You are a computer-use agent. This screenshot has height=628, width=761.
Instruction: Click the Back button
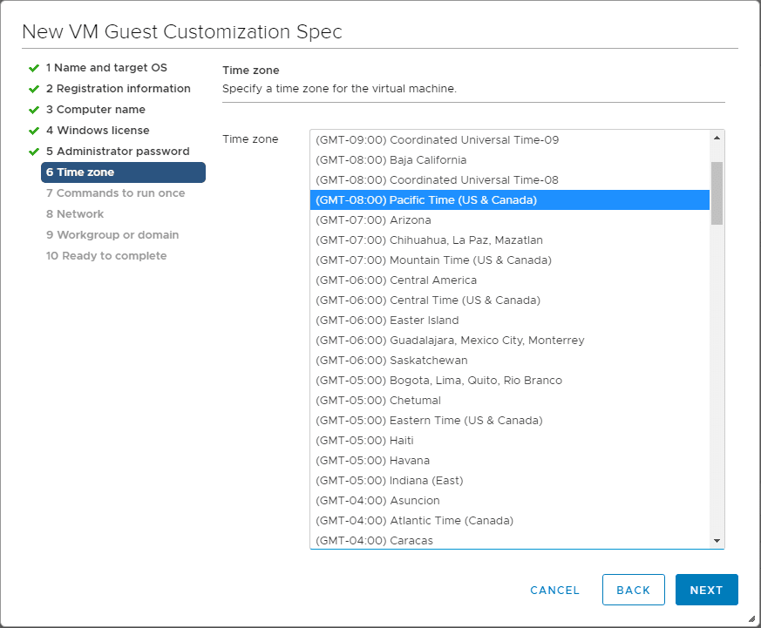click(x=633, y=590)
